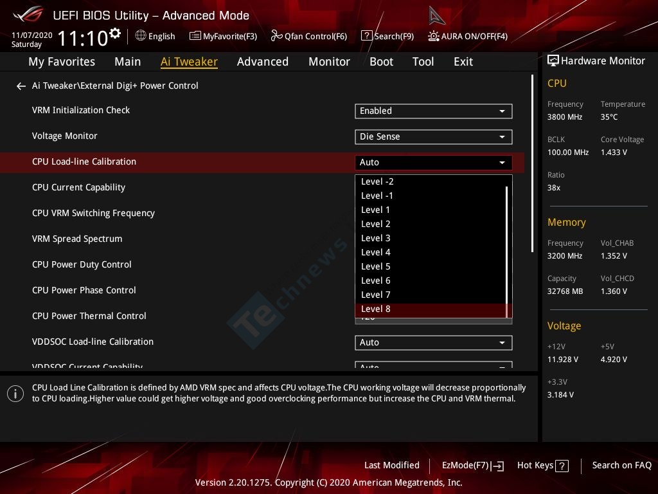
Task: Click memory capacity 32768 MB value
Action: [x=565, y=291]
